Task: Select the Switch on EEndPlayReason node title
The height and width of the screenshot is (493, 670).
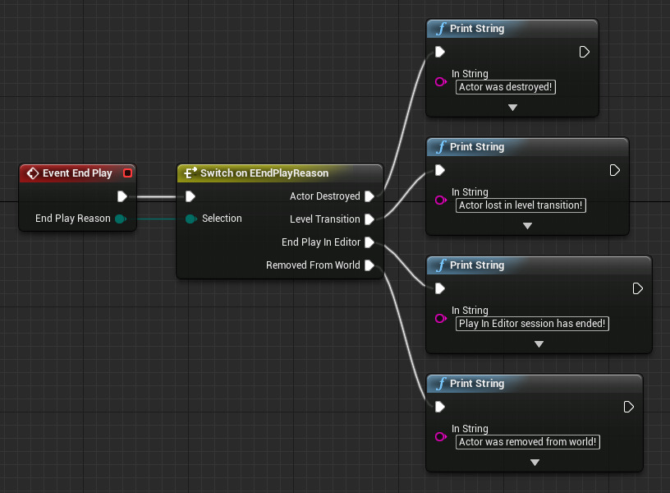Action: click(264, 173)
